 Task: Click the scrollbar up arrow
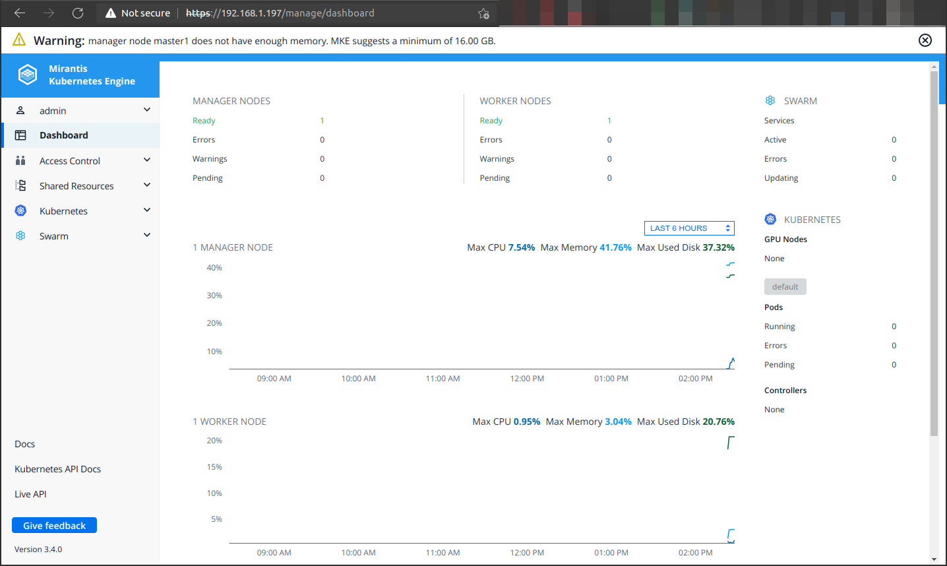point(934,67)
